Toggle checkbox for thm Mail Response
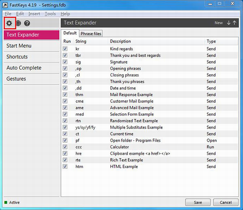Screen dimensions: 243x210 pyautogui.click(x=65, y=95)
